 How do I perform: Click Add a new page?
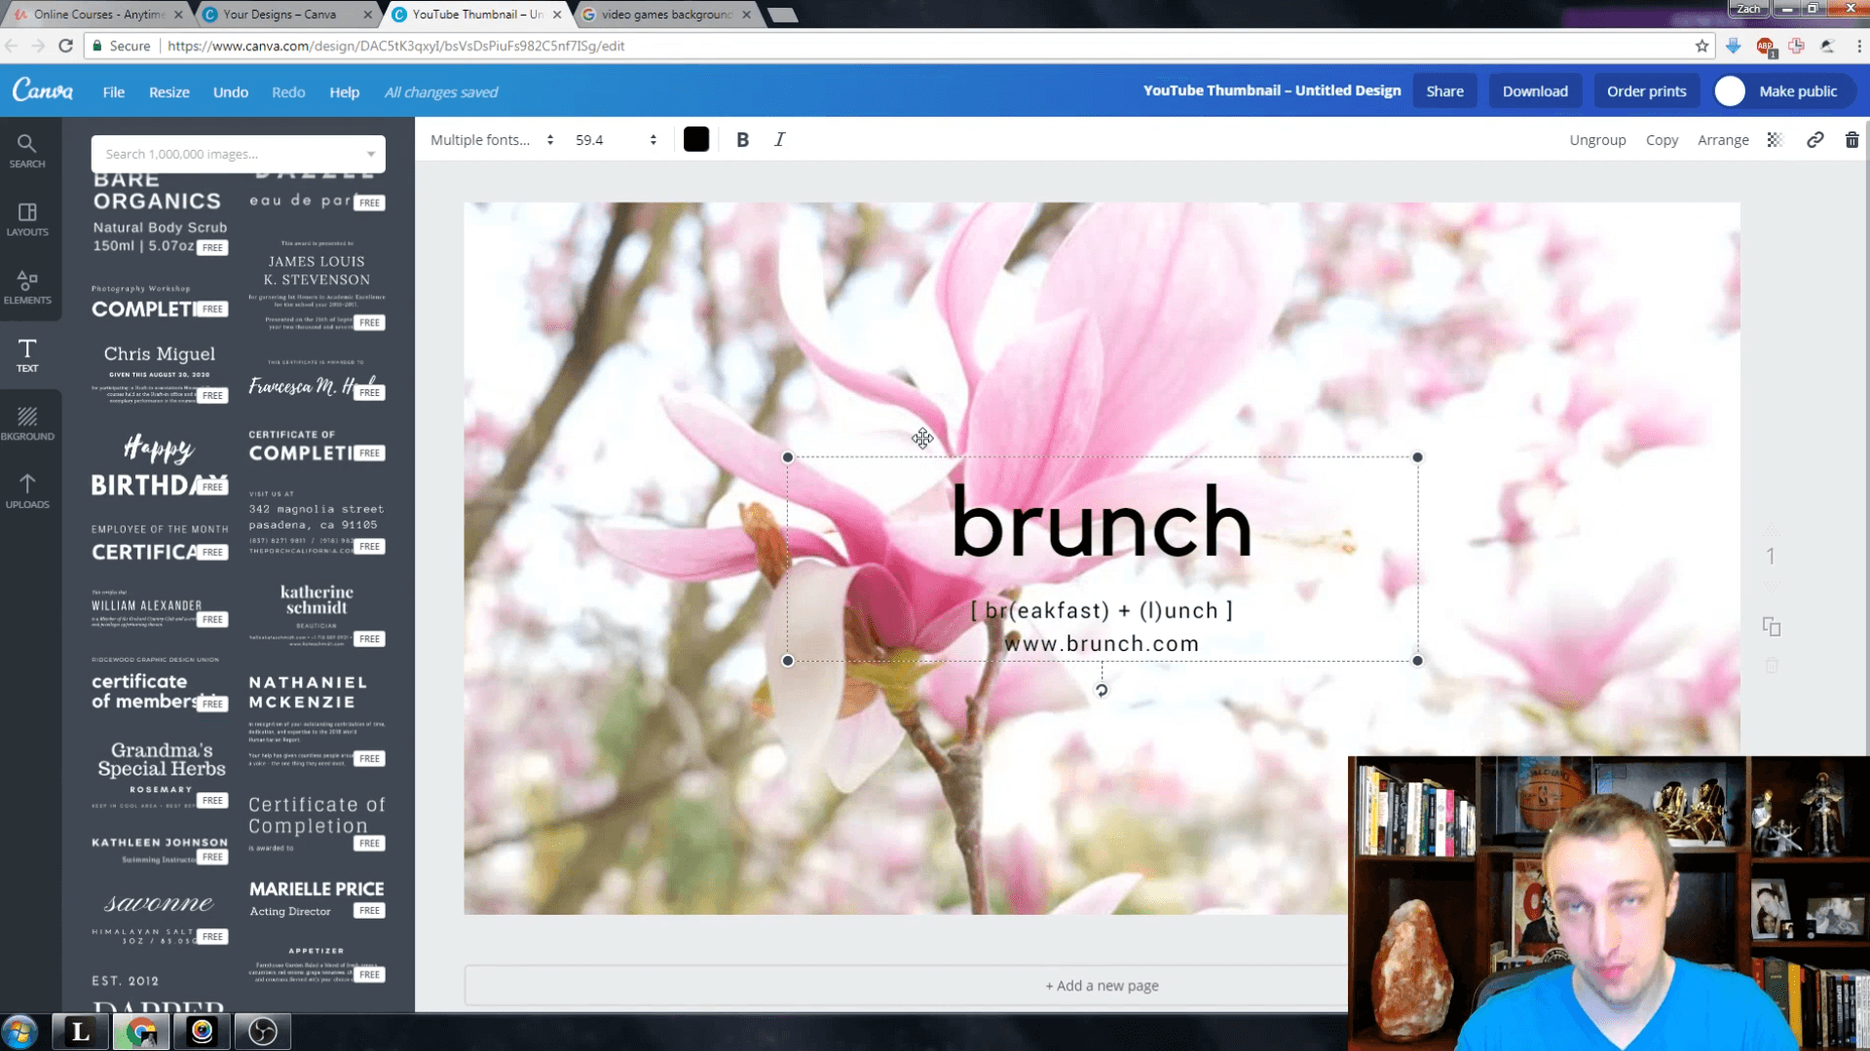[1101, 985]
